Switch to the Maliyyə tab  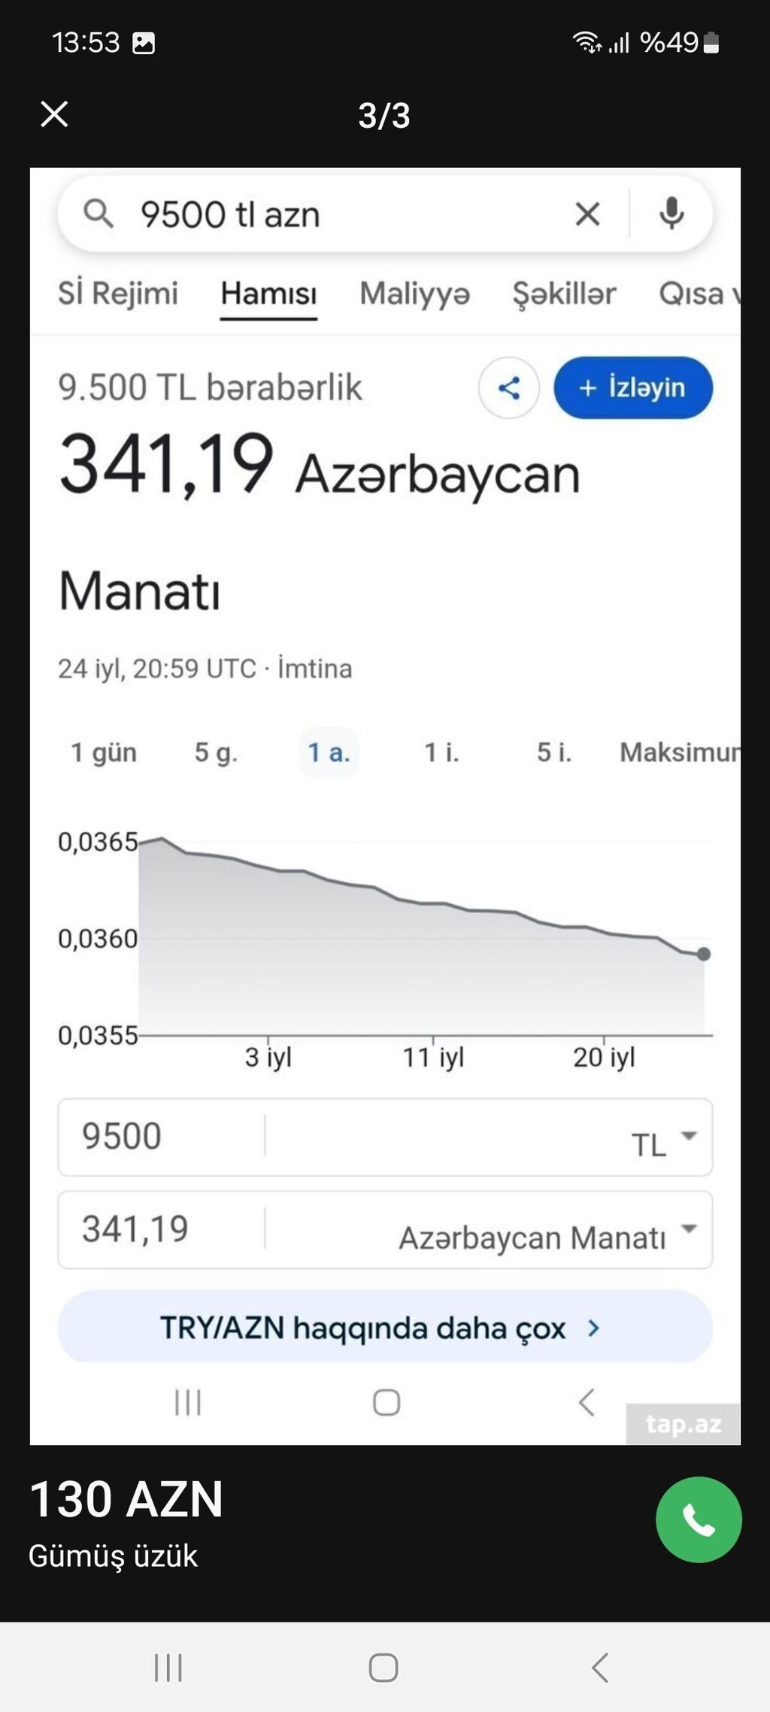415,293
